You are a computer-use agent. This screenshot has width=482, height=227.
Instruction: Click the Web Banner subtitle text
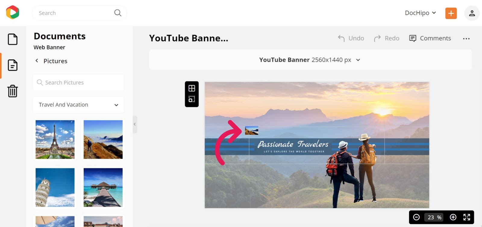point(49,47)
